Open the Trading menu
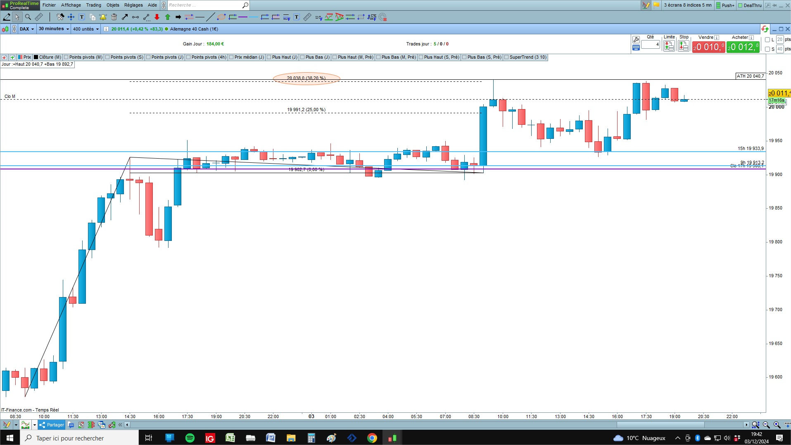This screenshot has height=445, width=791. [x=93, y=5]
